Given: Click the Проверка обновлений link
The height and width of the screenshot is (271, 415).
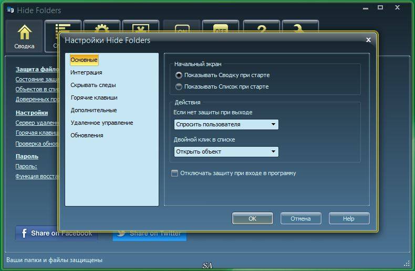Looking at the screenshot, I should pos(37,144).
